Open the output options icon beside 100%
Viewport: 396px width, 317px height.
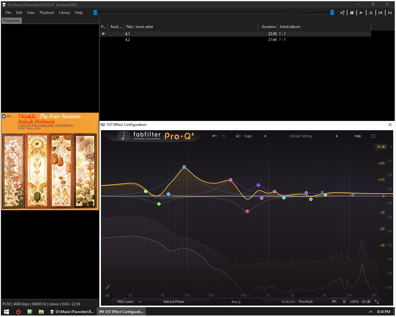click(344, 302)
